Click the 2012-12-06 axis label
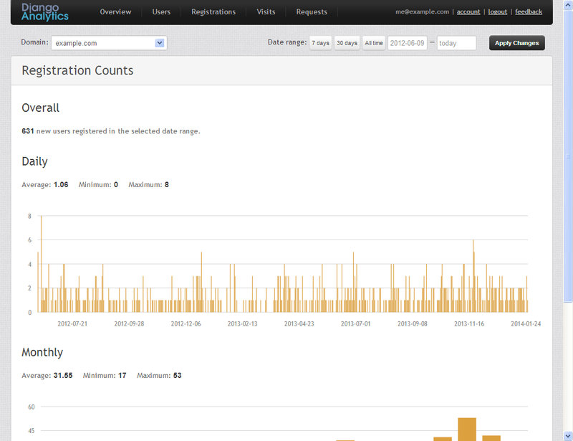Image resolution: width=573 pixels, height=441 pixels. (x=186, y=323)
